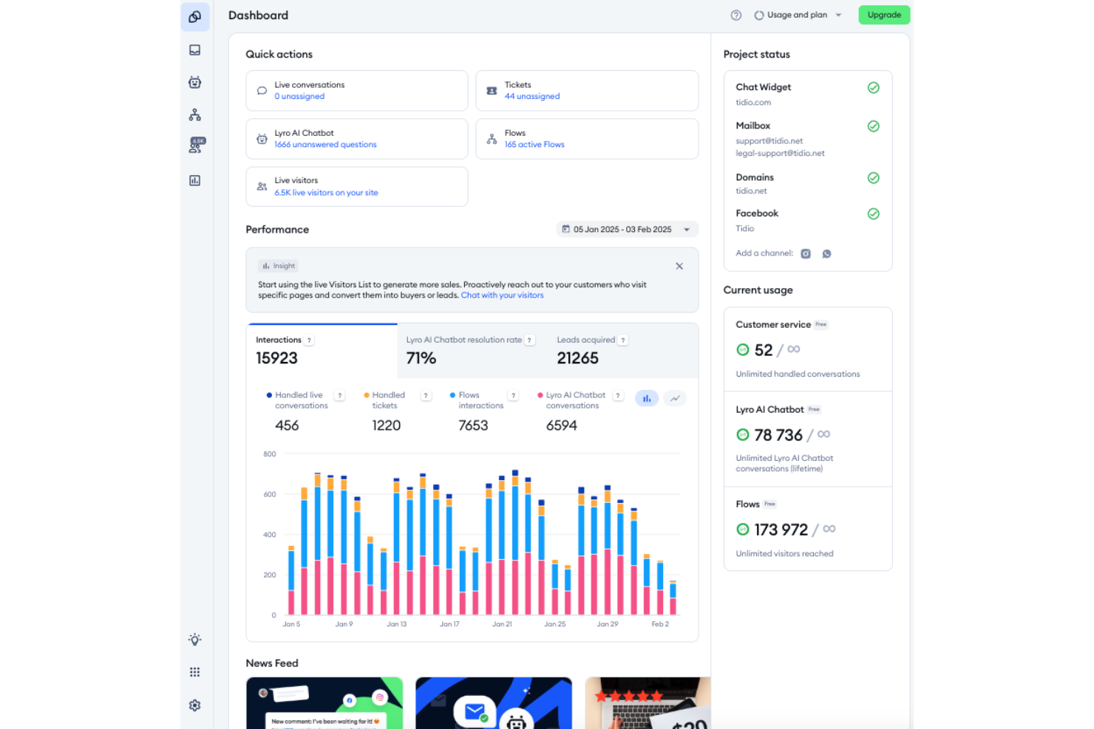1094x729 pixels.
Task: Open Analytics via the bar chart sidebar icon
Action: click(194, 180)
